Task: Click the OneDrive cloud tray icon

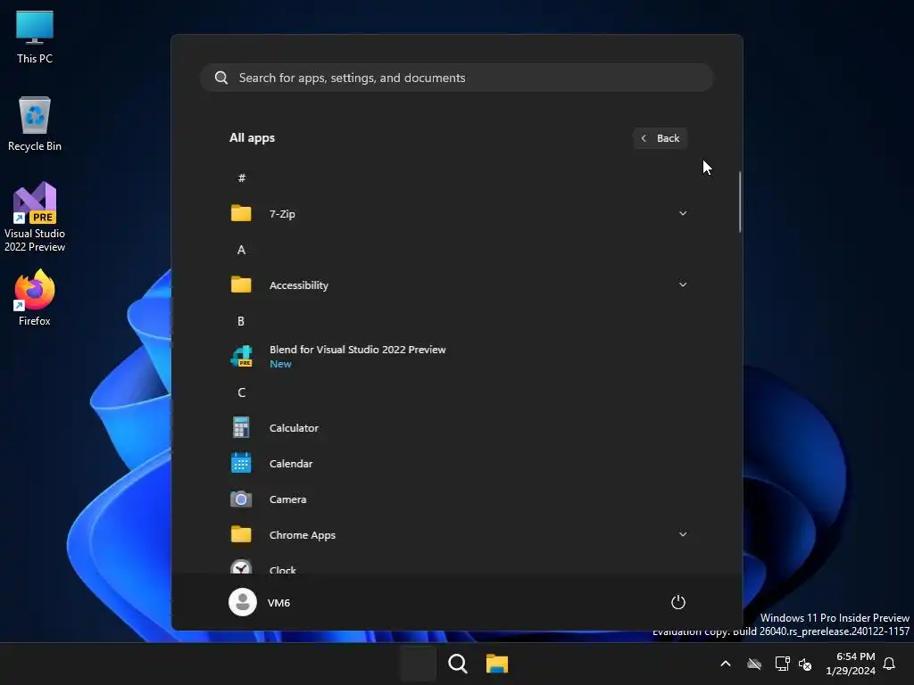Action: point(754,664)
